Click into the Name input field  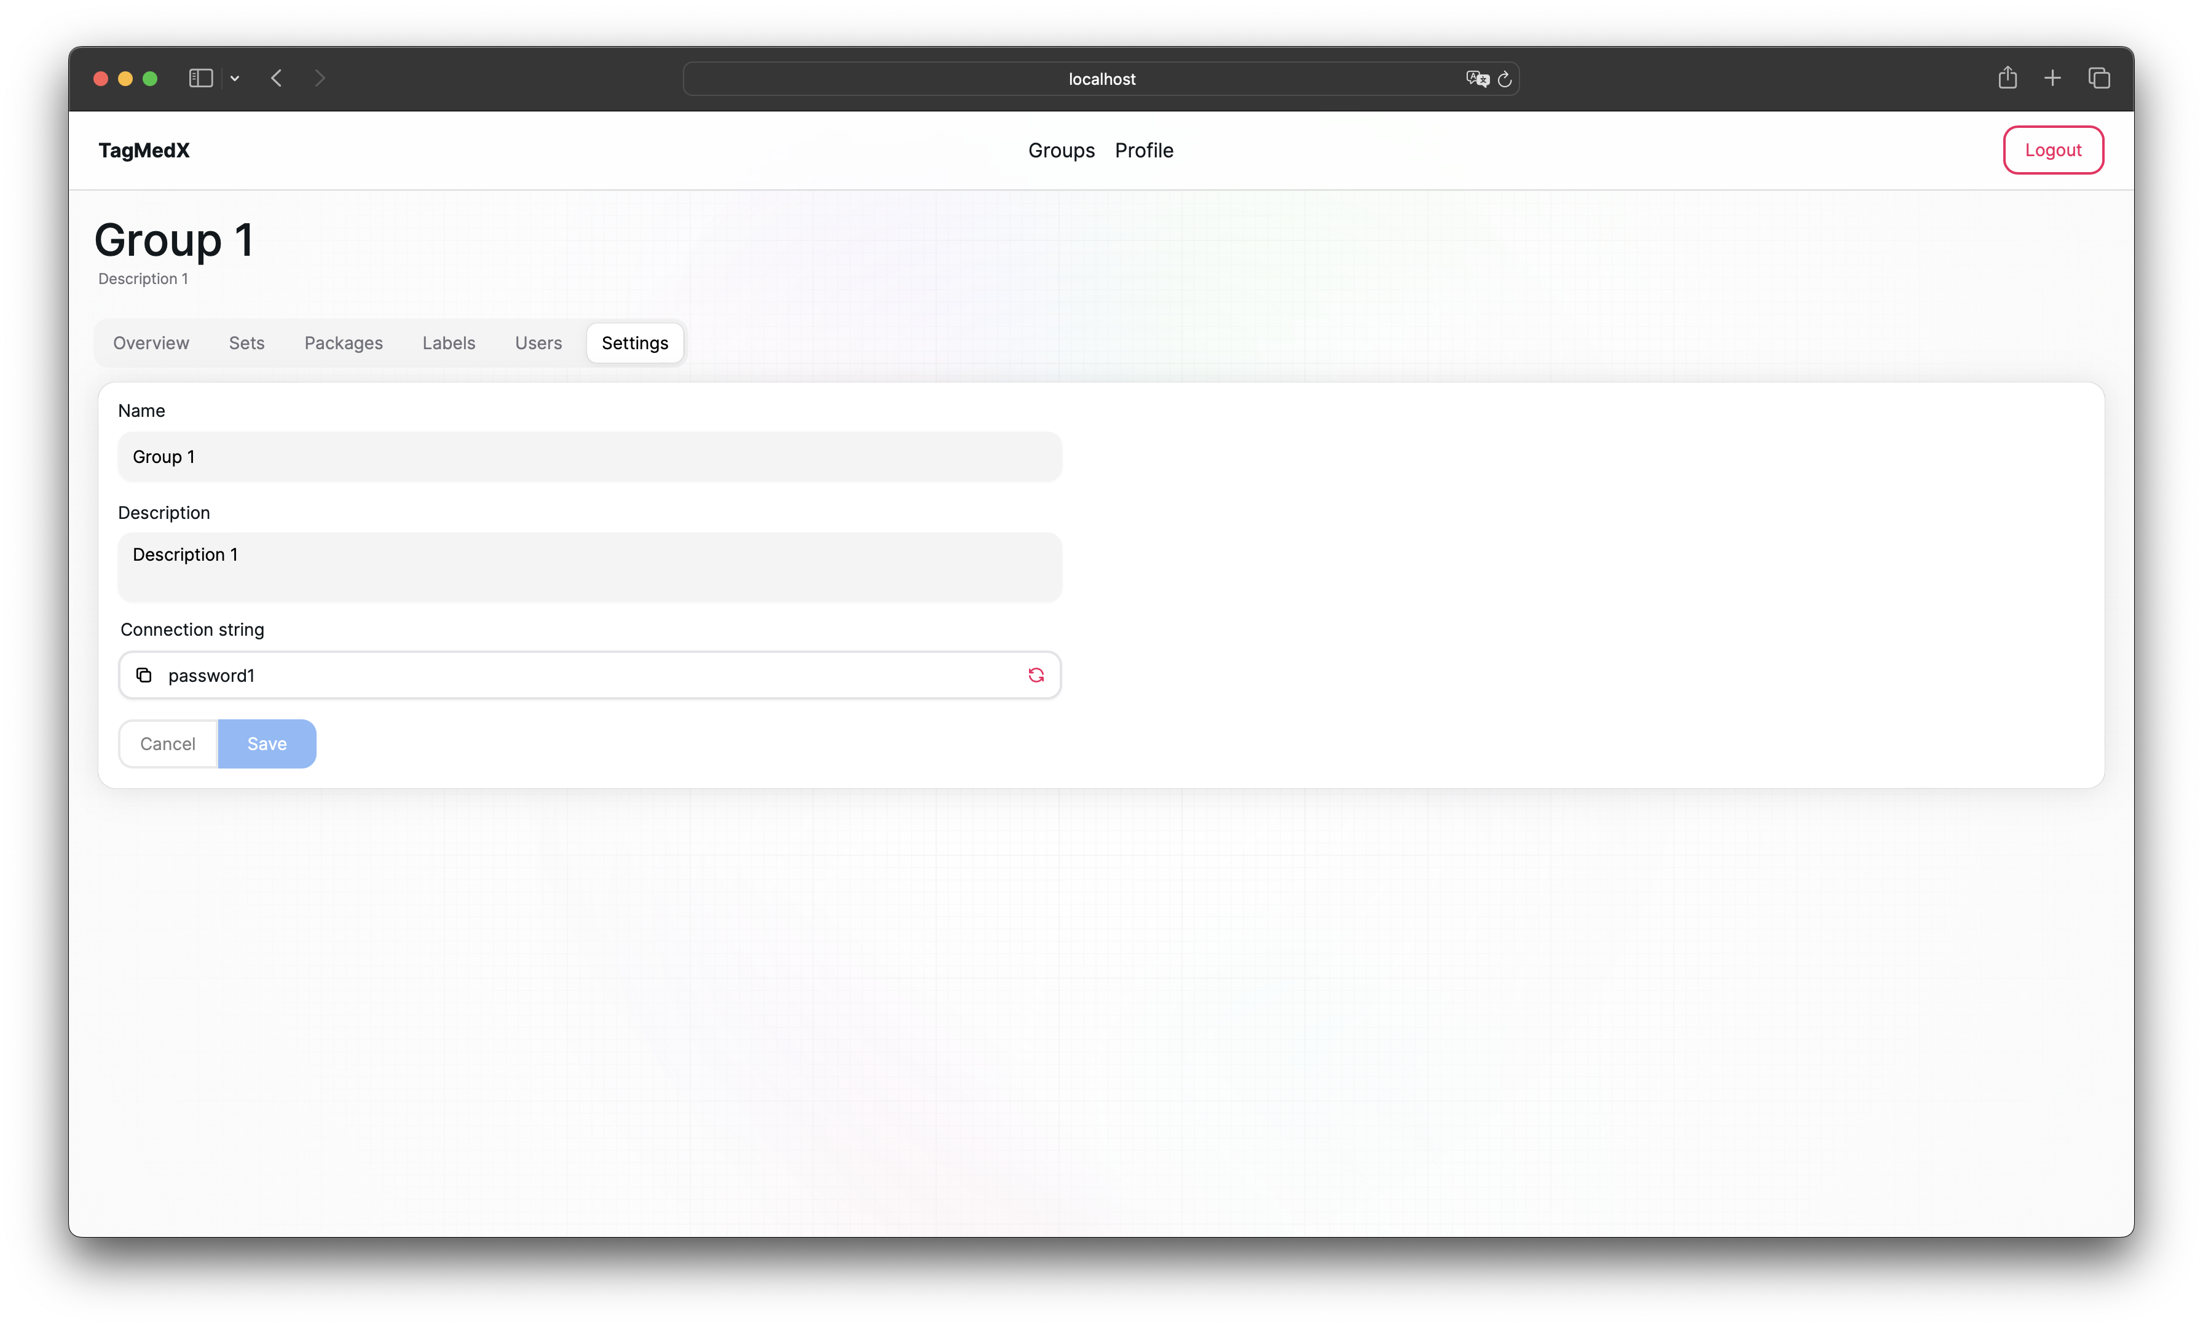(589, 457)
